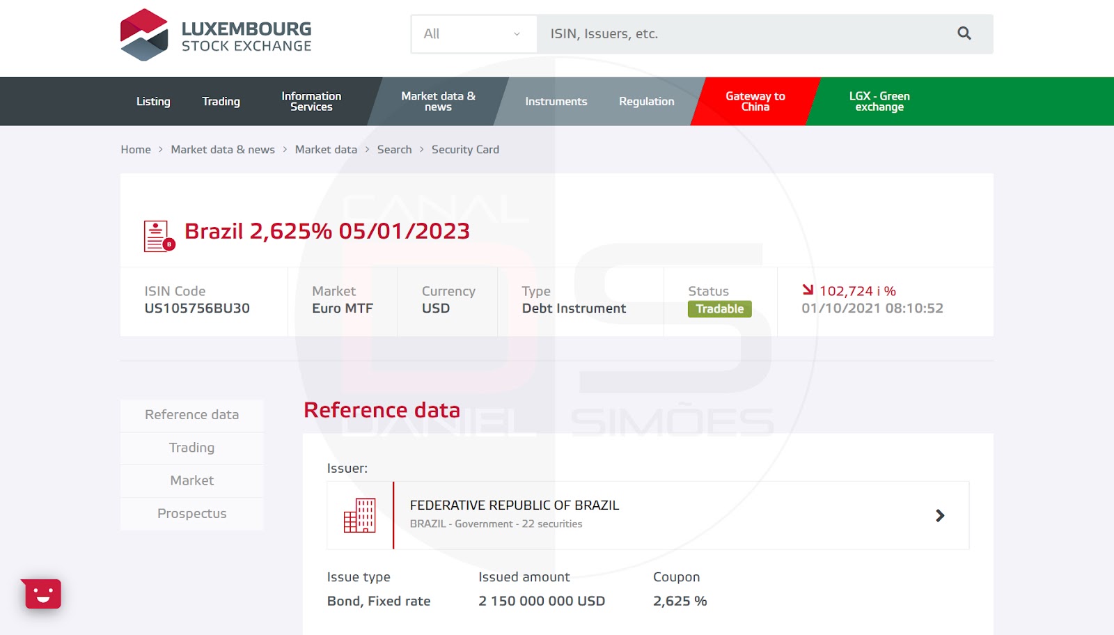
Task: Expand the Federative Republic of Brazil chevron
Action: coord(940,515)
